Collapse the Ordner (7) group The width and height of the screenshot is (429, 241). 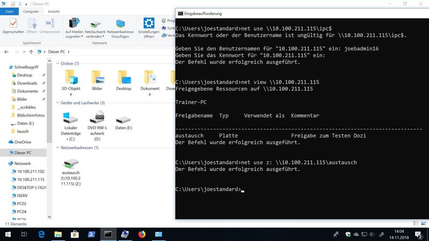[x=58, y=63]
